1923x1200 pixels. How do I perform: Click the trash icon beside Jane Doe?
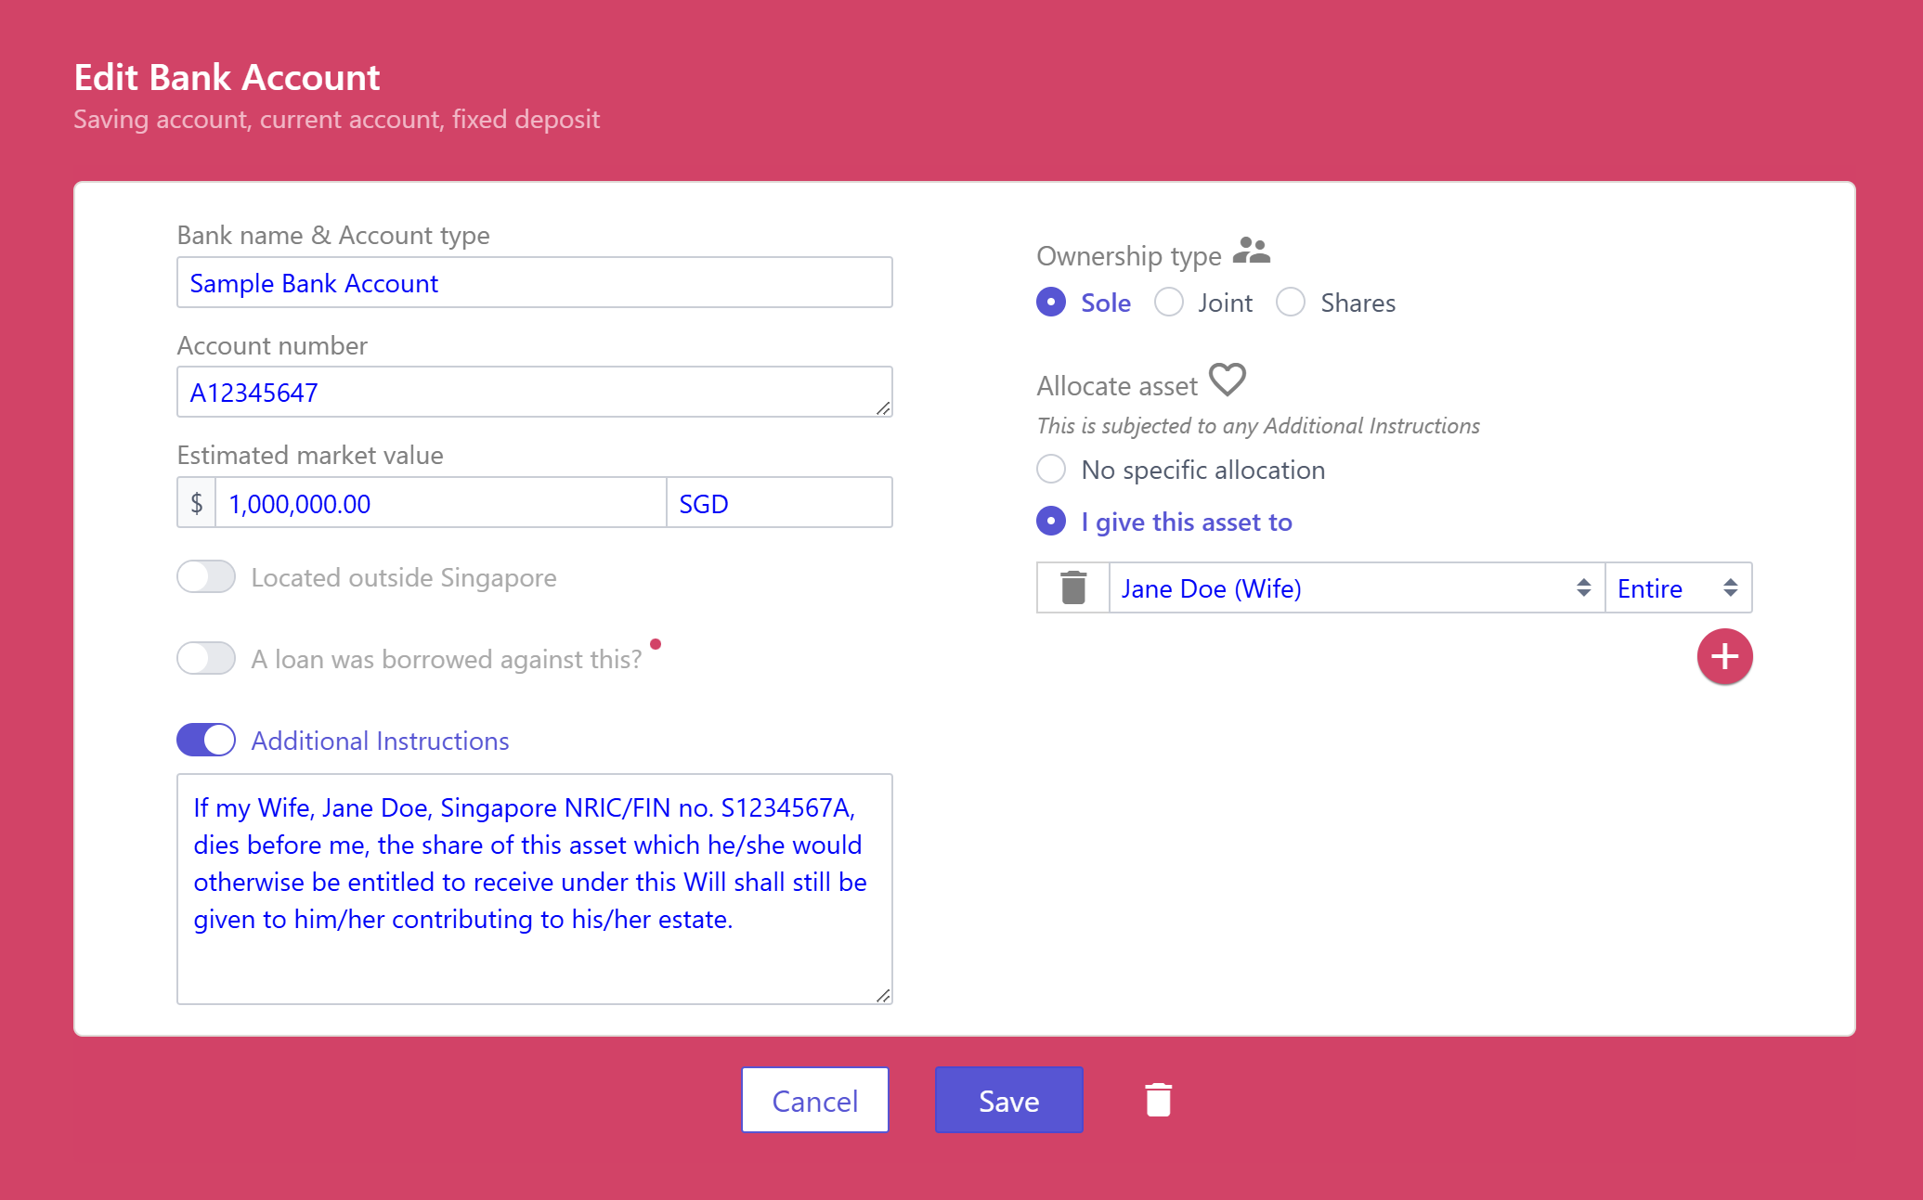pyautogui.click(x=1073, y=587)
